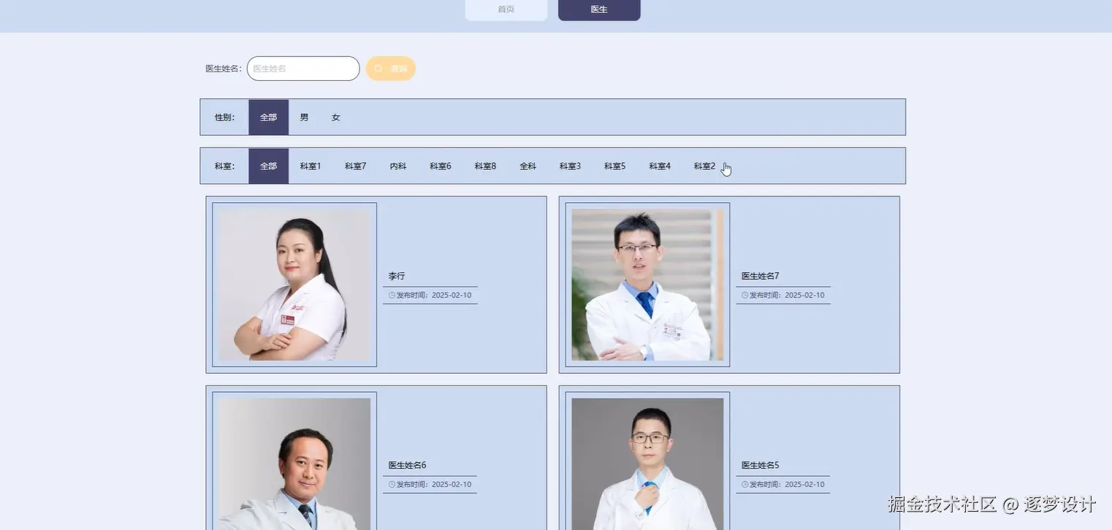This screenshot has height=530, width=1112.
Task: Click the name 医生姓名5
Action: [761, 465]
